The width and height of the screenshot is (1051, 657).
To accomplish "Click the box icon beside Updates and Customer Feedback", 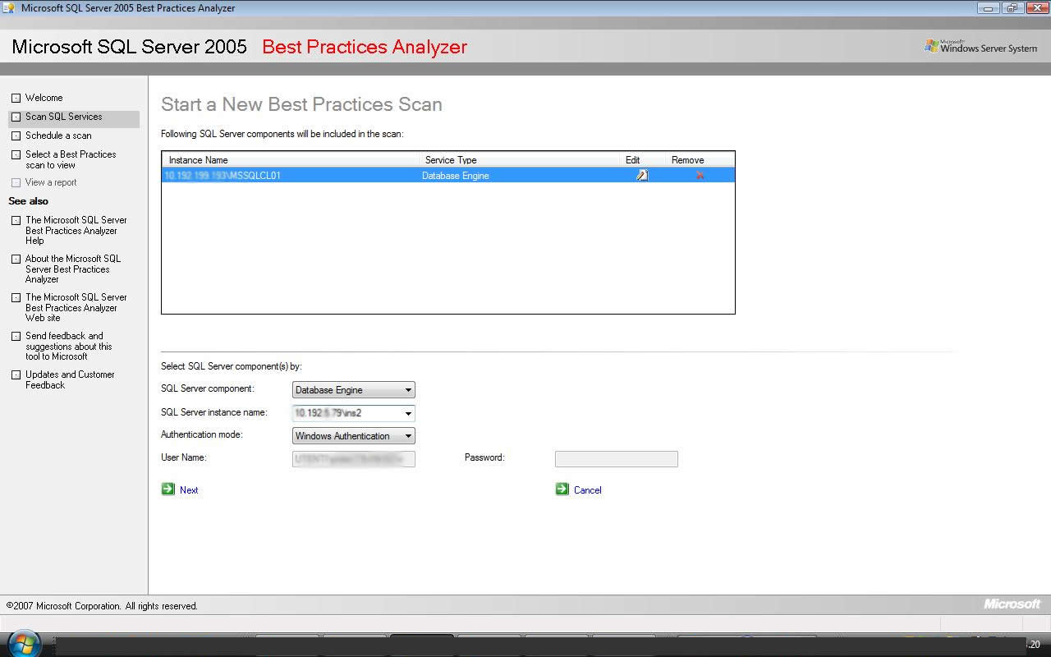I will (16, 374).
